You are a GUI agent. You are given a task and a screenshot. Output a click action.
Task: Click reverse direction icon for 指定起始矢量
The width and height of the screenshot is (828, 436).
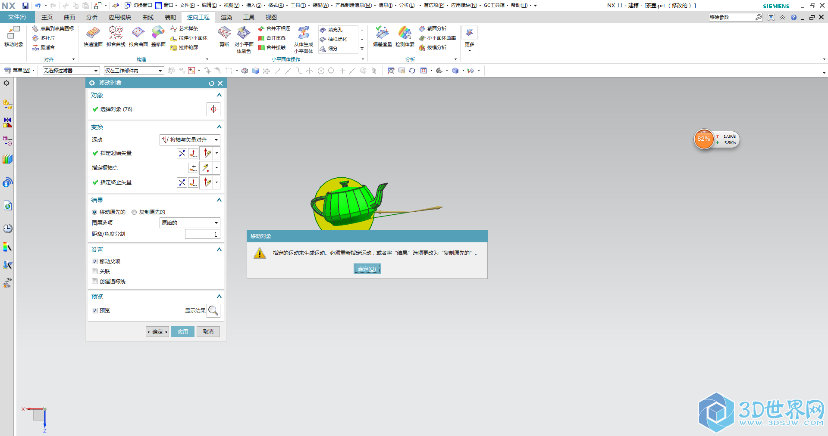pos(182,153)
